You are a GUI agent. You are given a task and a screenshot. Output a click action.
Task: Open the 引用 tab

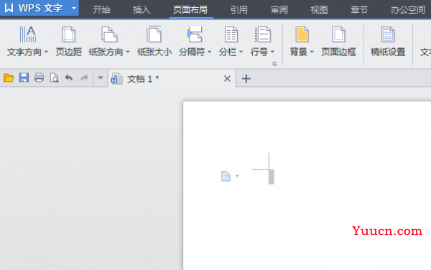239,10
